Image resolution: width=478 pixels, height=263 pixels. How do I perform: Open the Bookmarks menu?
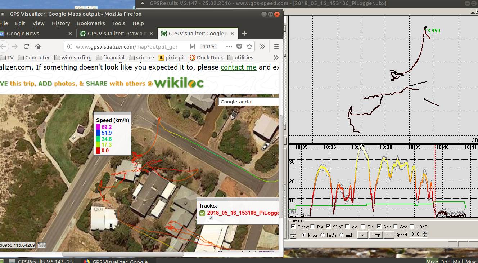pos(91,23)
